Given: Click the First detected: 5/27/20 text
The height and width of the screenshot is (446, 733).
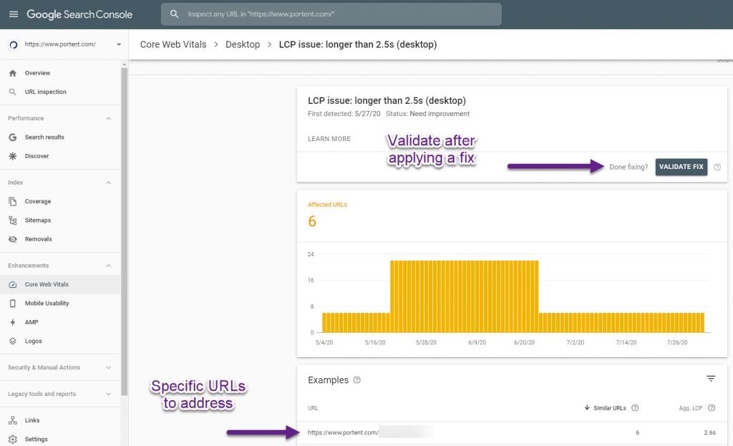Looking at the screenshot, I should [344, 114].
